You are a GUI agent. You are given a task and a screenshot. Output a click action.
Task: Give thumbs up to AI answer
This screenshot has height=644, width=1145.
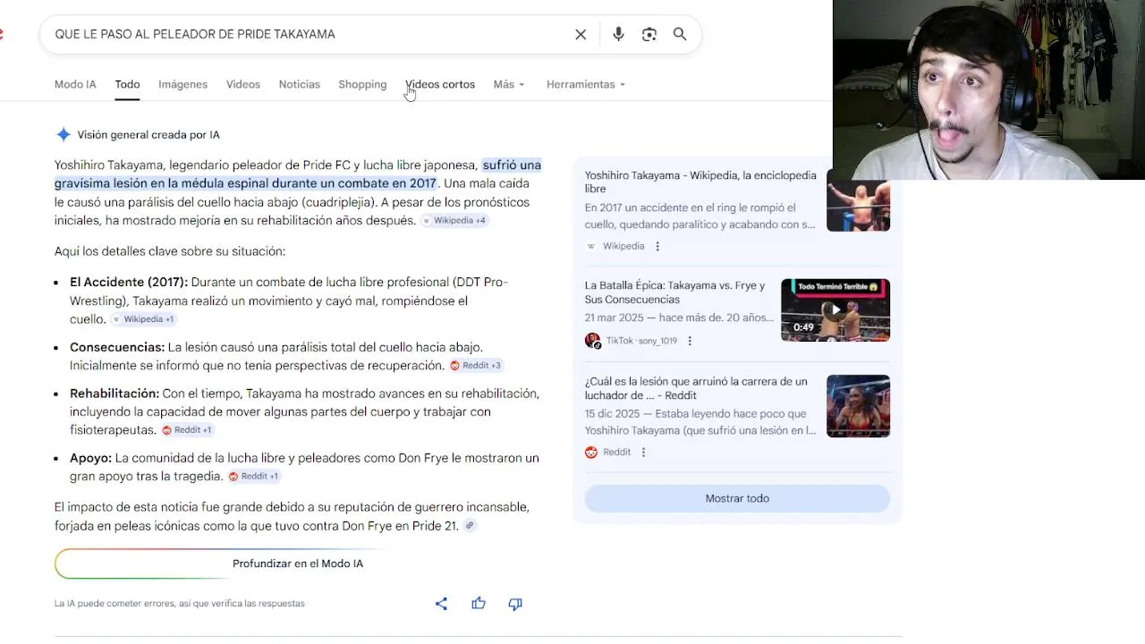[479, 604]
